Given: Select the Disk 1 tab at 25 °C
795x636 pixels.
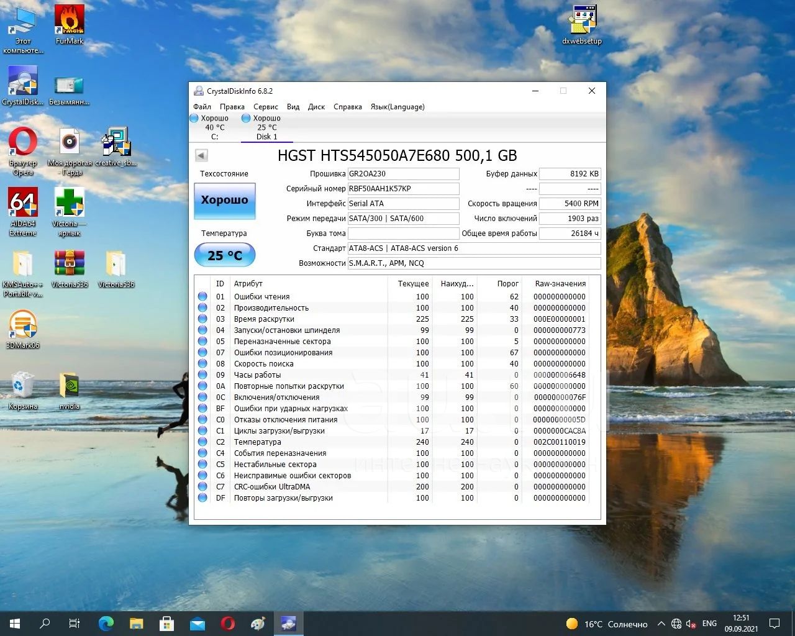Looking at the screenshot, I should [267, 127].
